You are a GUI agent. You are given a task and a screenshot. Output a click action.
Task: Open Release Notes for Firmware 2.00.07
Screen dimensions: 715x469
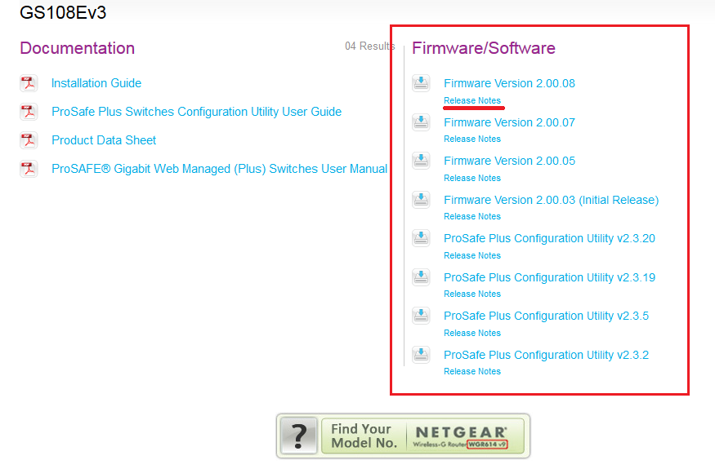point(472,139)
